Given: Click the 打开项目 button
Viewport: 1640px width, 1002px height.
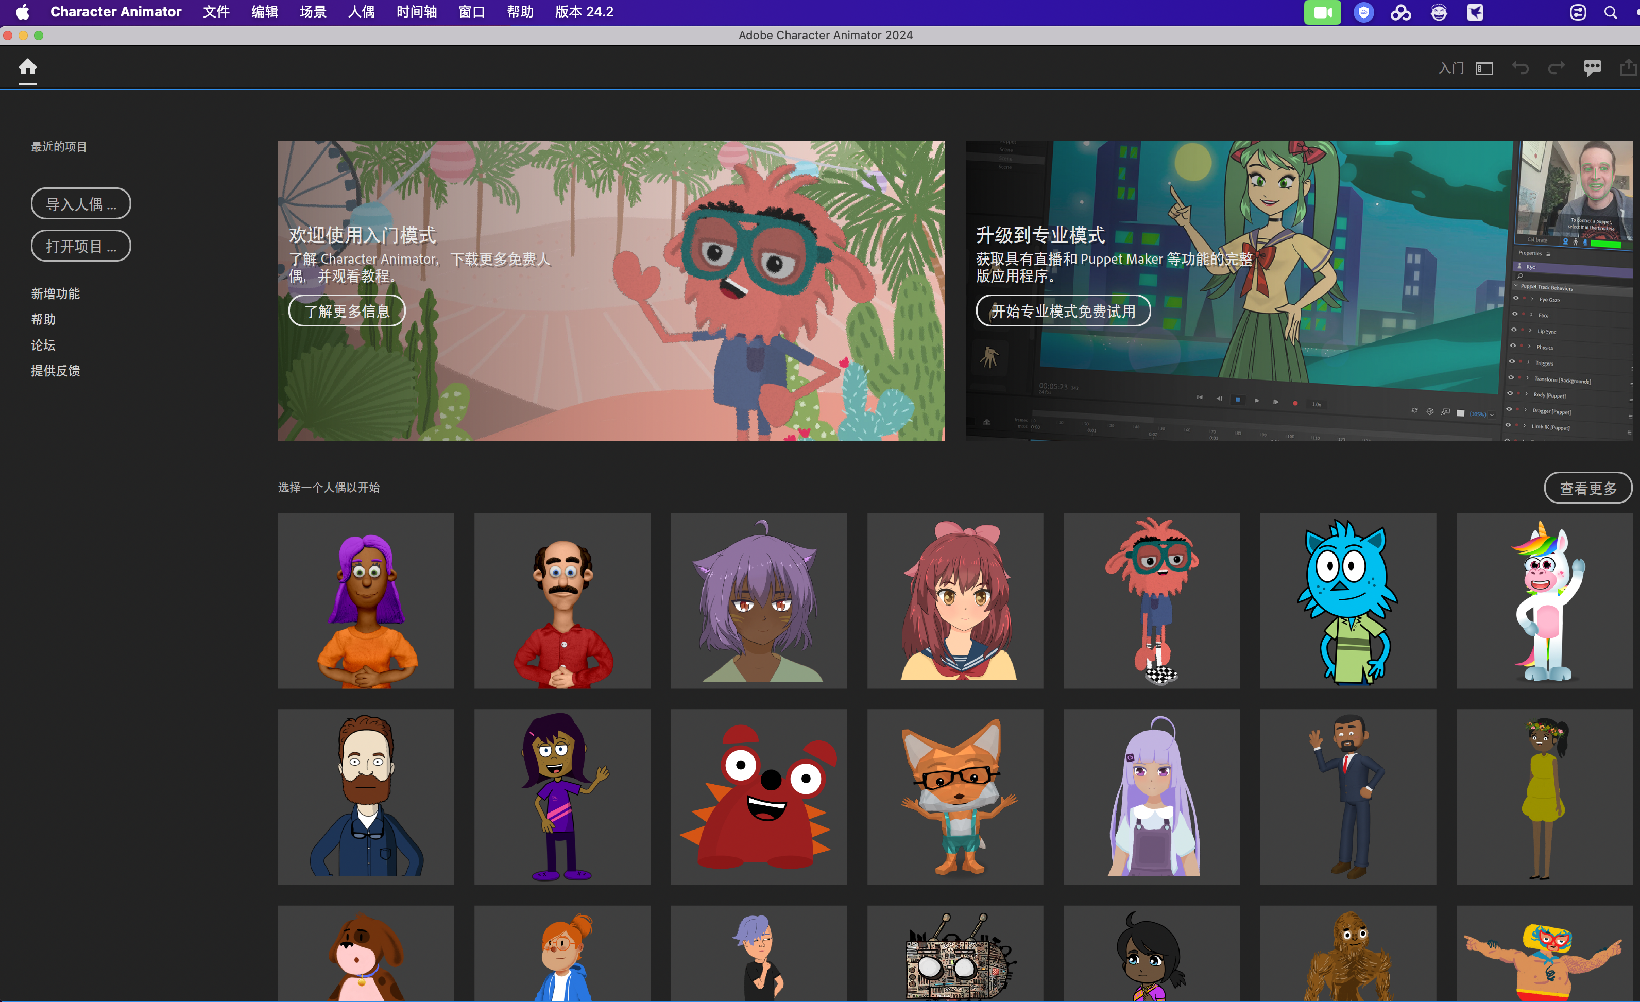Looking at the screenshot, I should pyautogui.click(x=80, y=246).
